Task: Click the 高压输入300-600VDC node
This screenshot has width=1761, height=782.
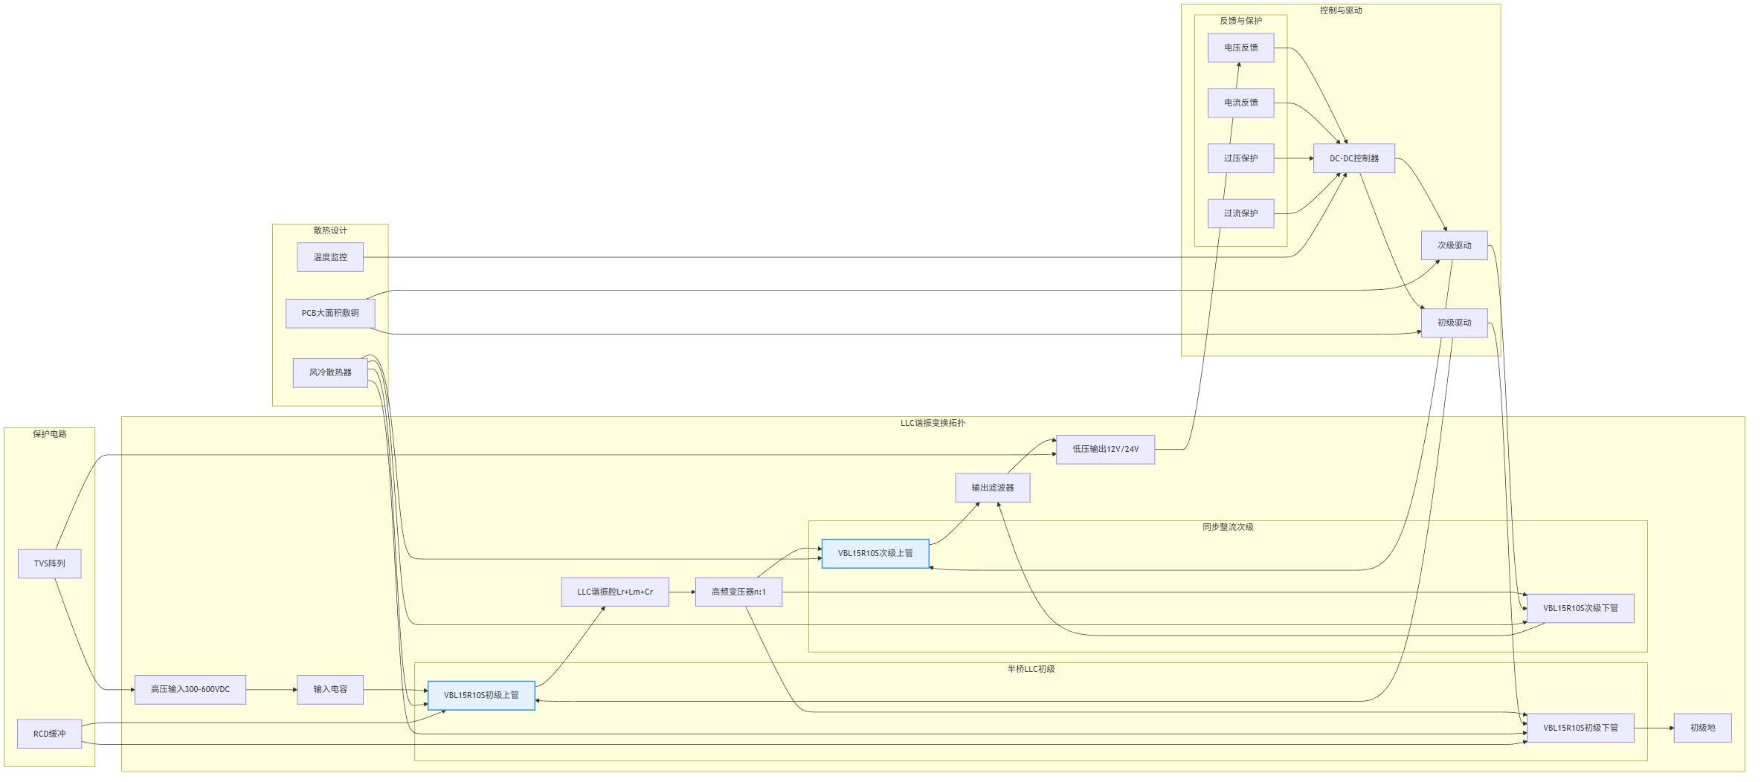Action: click(190, 689)
